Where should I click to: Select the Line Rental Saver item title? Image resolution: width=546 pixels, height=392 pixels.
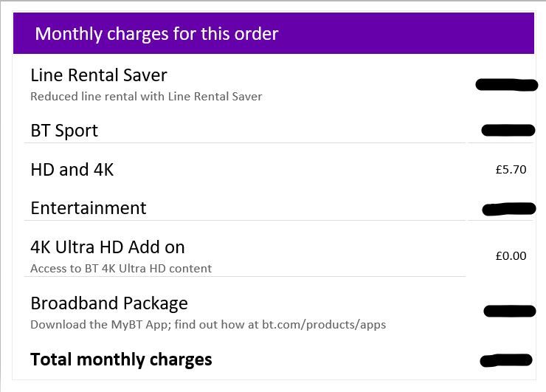point(99,75)
